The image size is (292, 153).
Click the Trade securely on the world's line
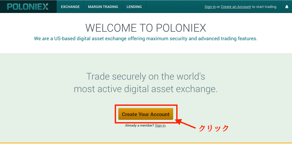pos(146,76)
